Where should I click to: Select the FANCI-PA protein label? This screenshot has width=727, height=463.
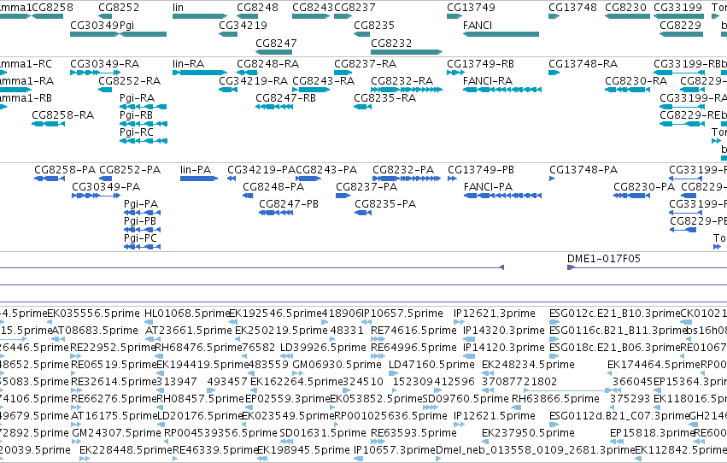[488, 187]
